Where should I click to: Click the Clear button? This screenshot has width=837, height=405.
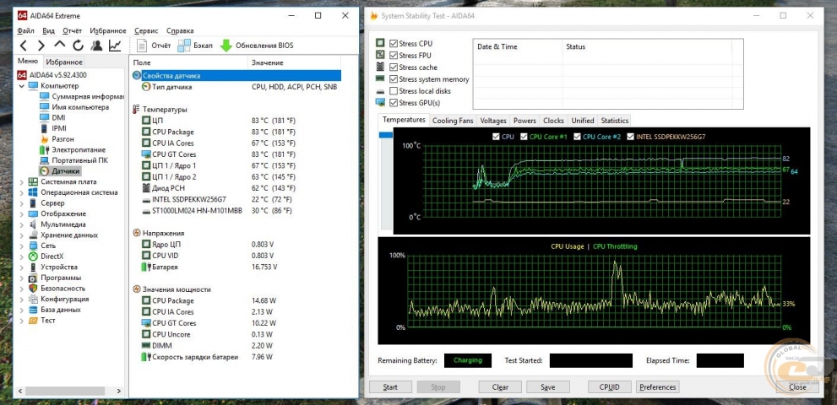[x=500, y=386]
